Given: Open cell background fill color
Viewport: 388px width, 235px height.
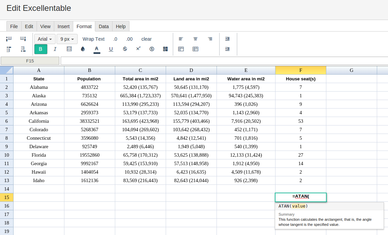Looking at the screenshot, I should (x=83, y=49).
